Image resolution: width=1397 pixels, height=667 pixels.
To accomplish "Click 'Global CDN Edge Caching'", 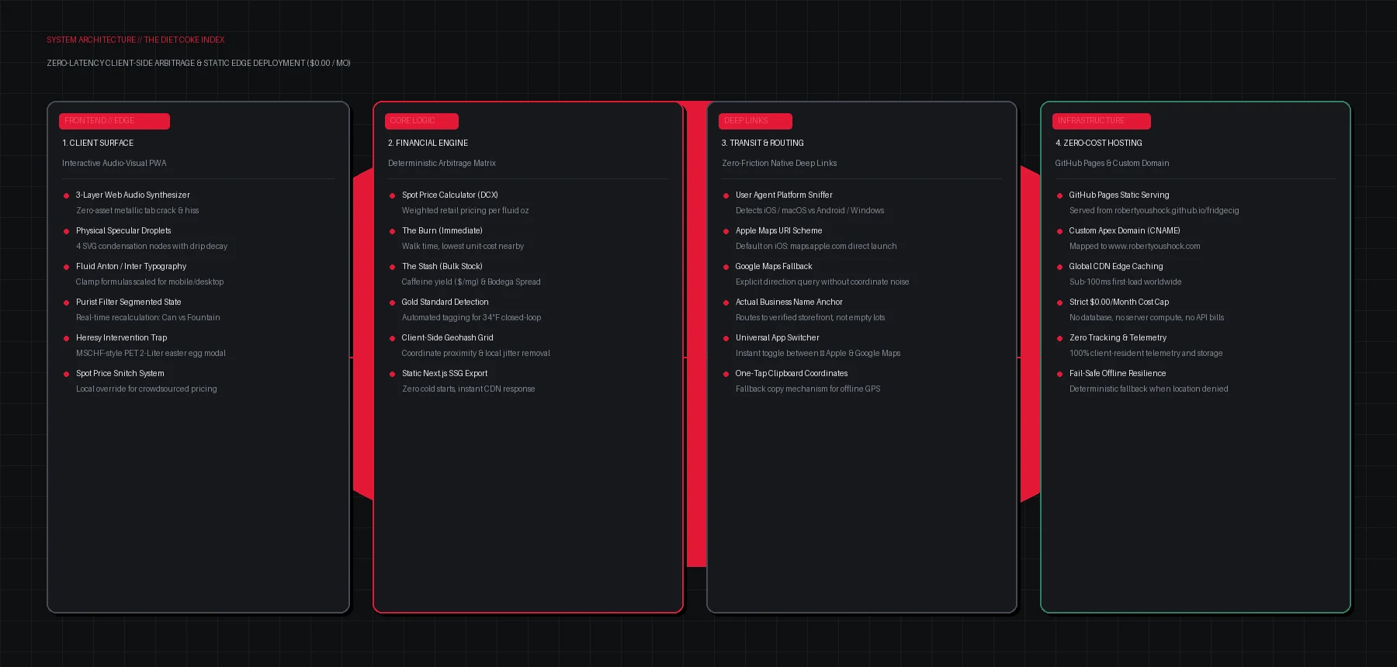I will coord(1116,266).
